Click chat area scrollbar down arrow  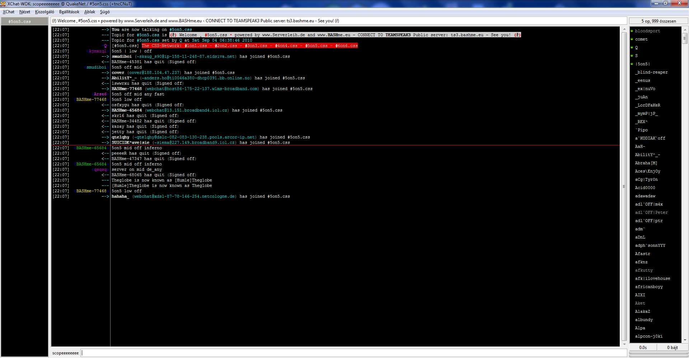click(x=624, y=344)
